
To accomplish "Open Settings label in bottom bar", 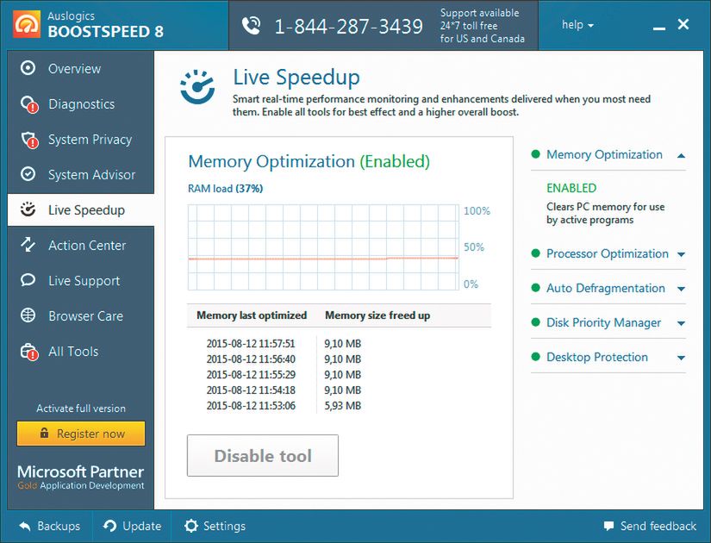I will point(224,527).
